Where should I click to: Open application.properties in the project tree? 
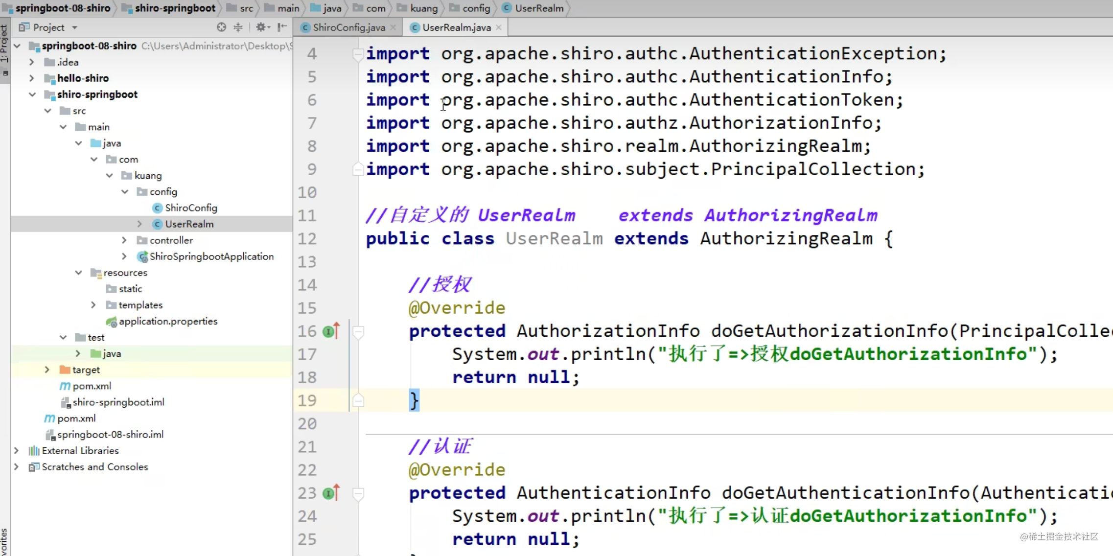(x=167, y=321)
